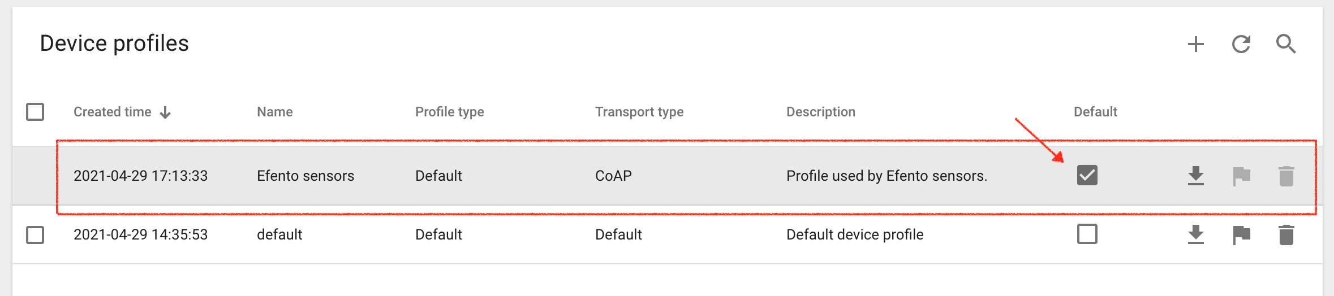
Task: Click the greyed flag on Efento sensors row
Action: pyautogui.click(x=1241, y=176)
